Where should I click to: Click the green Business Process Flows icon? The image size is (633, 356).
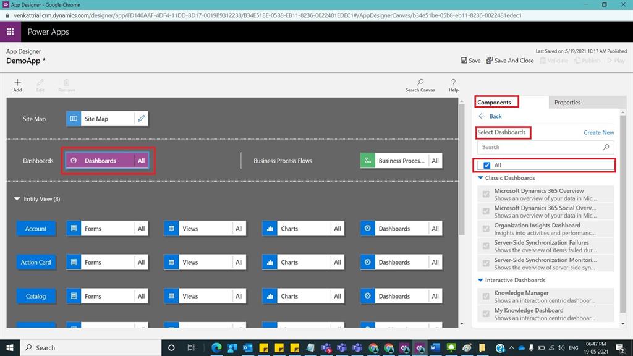click(367, 160)
